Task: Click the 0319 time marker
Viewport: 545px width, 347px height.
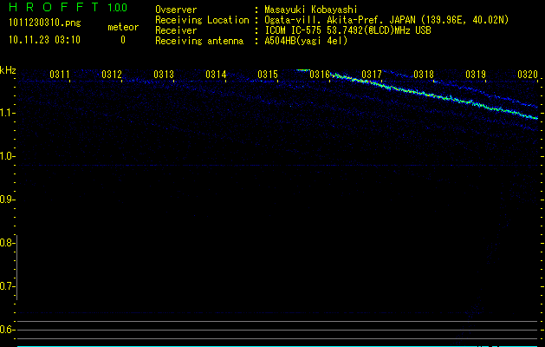Action: coord(476,75)
